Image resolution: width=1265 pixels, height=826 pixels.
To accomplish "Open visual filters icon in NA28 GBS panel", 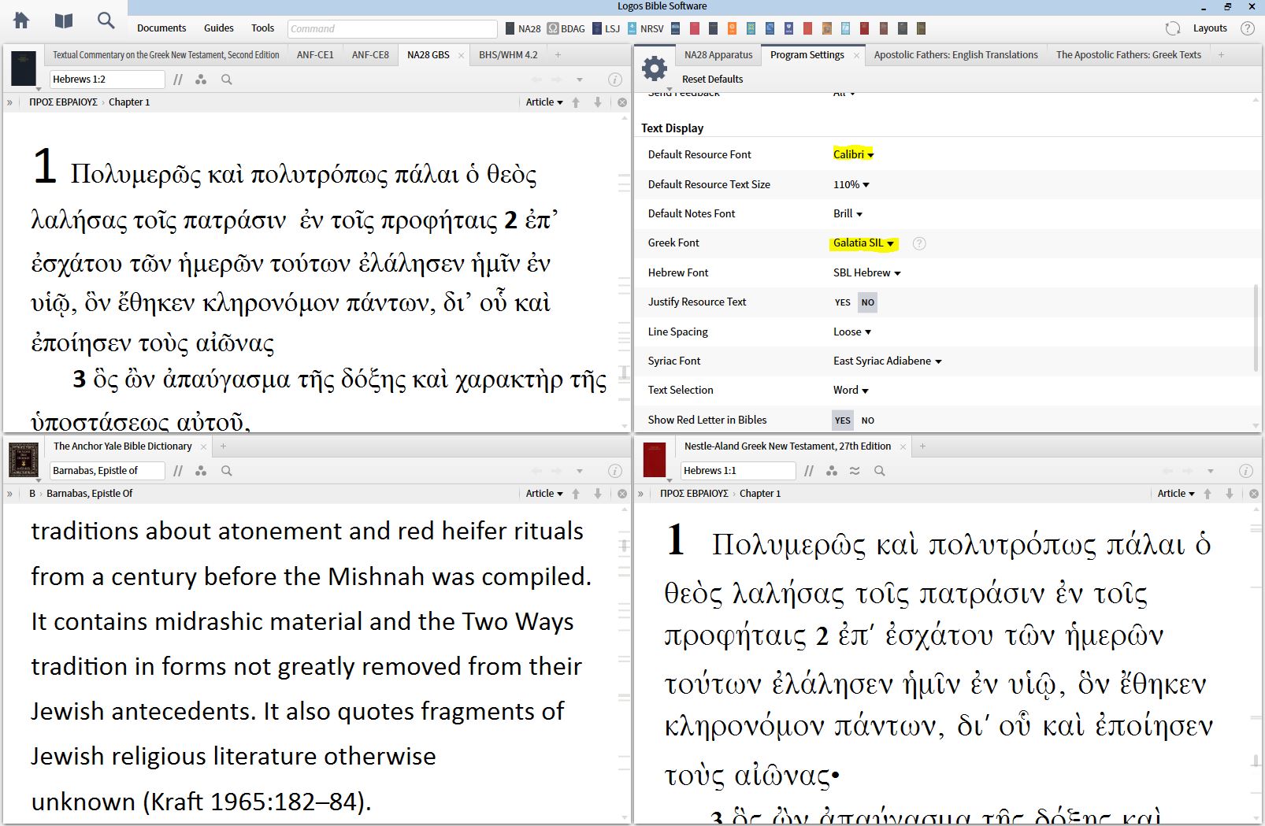I will pos(202,80).
